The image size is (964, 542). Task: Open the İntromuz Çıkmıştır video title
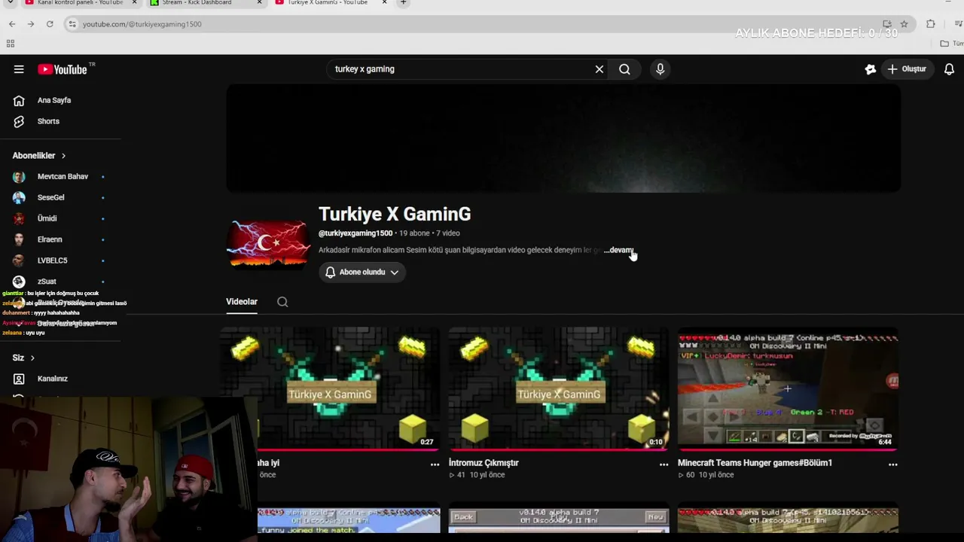(x=484, y=463)
